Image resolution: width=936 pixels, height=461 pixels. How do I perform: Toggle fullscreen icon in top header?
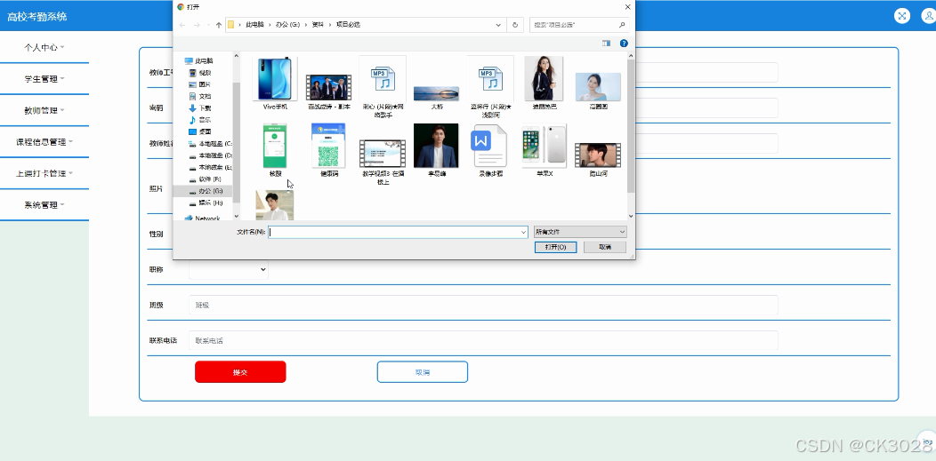(x=902, y=16)
